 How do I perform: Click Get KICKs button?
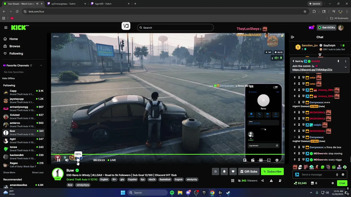(327, 28)
